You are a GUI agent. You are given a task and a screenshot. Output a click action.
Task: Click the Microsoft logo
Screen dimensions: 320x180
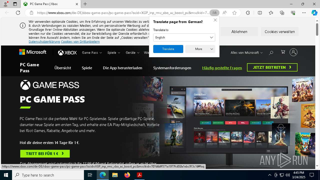pos(33,52)
